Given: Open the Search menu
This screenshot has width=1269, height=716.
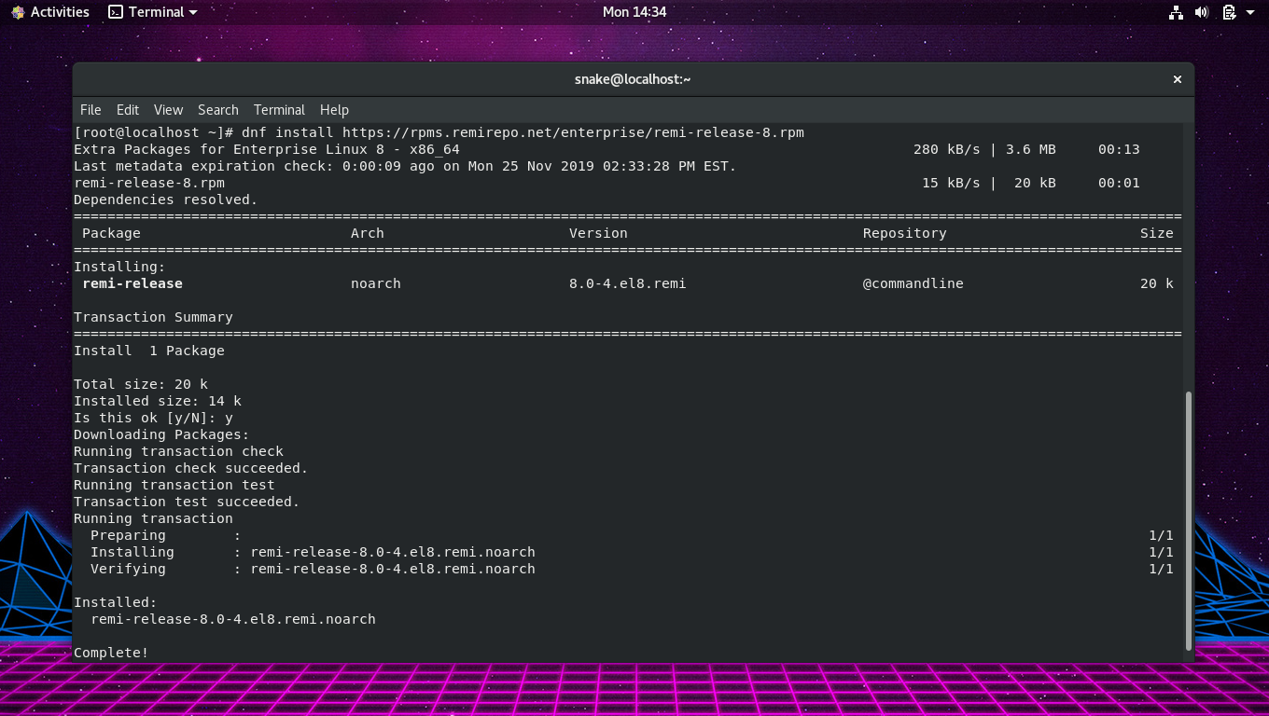Looking at the screenshot, I should pos(217,110).
